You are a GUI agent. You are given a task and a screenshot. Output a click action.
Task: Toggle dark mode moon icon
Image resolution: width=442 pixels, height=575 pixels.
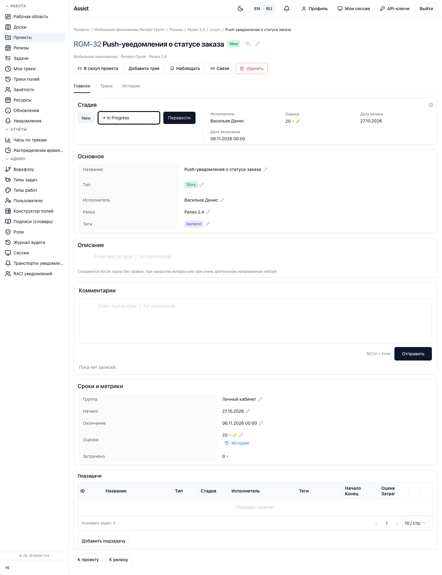(x=240, y=9)
